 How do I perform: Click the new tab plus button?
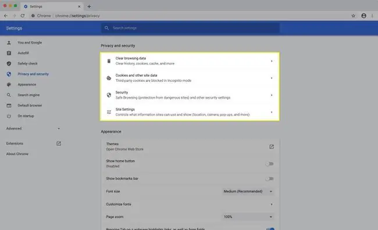tap(89, 6)
